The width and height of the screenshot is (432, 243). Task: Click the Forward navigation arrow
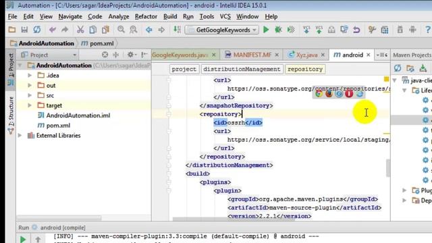(x=161, y=30)
